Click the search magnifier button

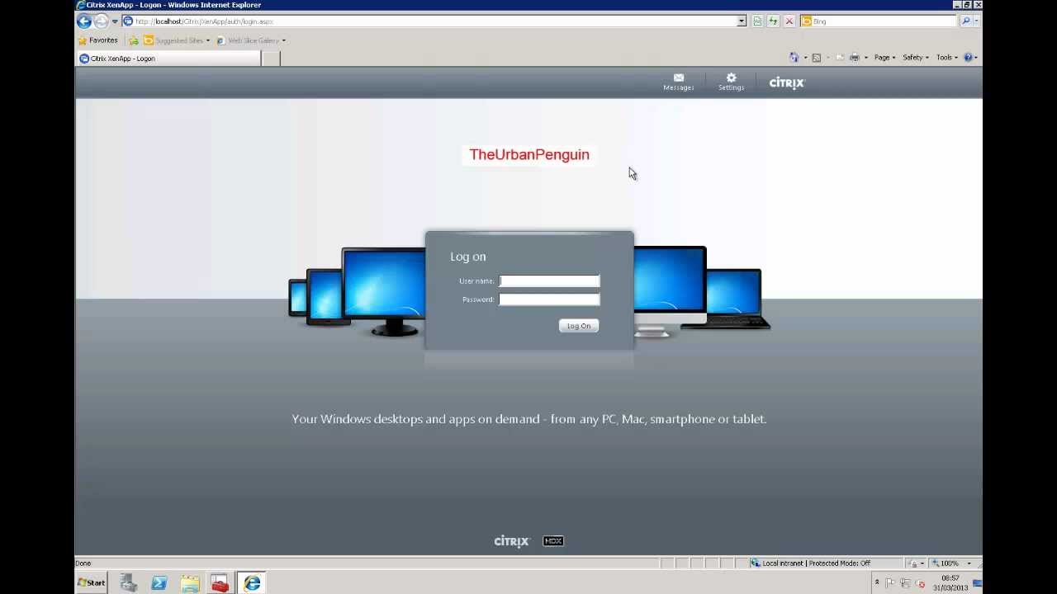click(x=965, y=21)
